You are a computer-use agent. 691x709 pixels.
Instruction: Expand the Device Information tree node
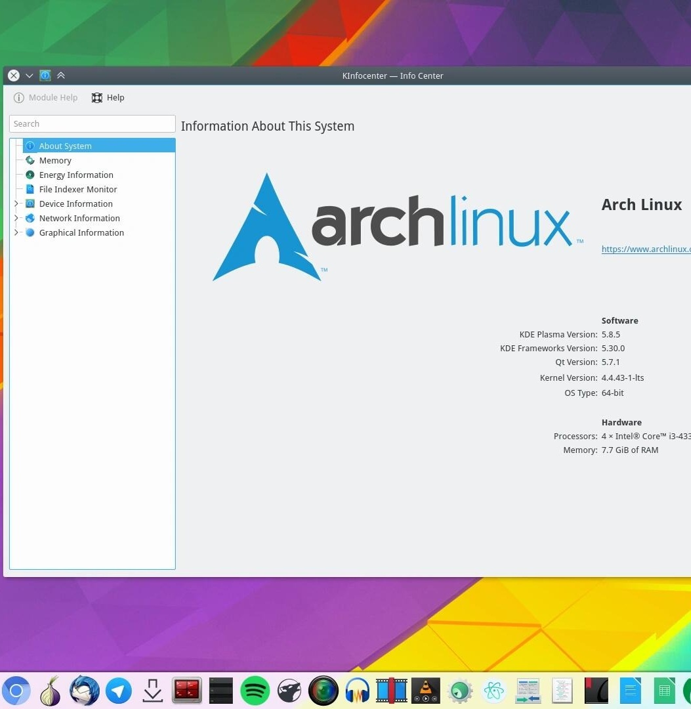[16, 204]
